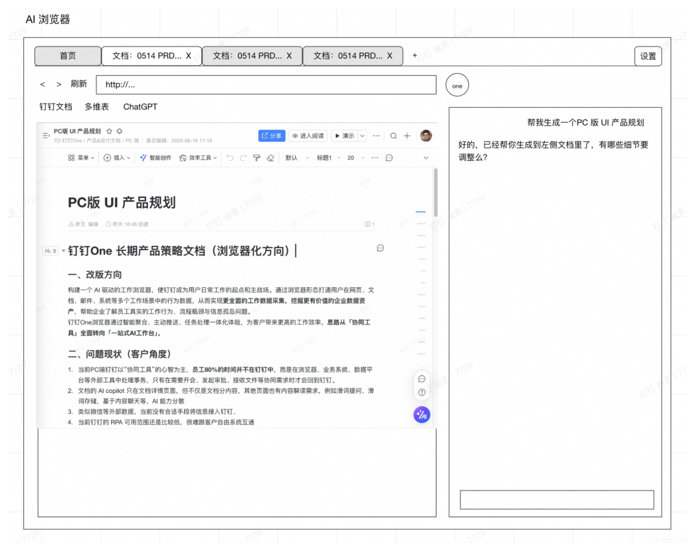Screen dimensions: 695x551
Task: Open the 钉钉文档 bookmark
Action: click(55, 107)
